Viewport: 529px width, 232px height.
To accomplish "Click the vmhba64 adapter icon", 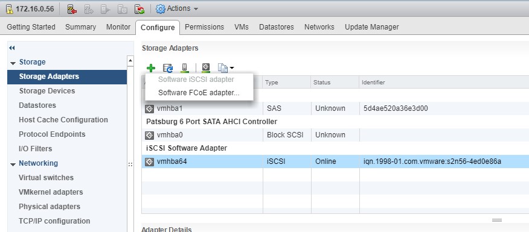I will 149,162.
